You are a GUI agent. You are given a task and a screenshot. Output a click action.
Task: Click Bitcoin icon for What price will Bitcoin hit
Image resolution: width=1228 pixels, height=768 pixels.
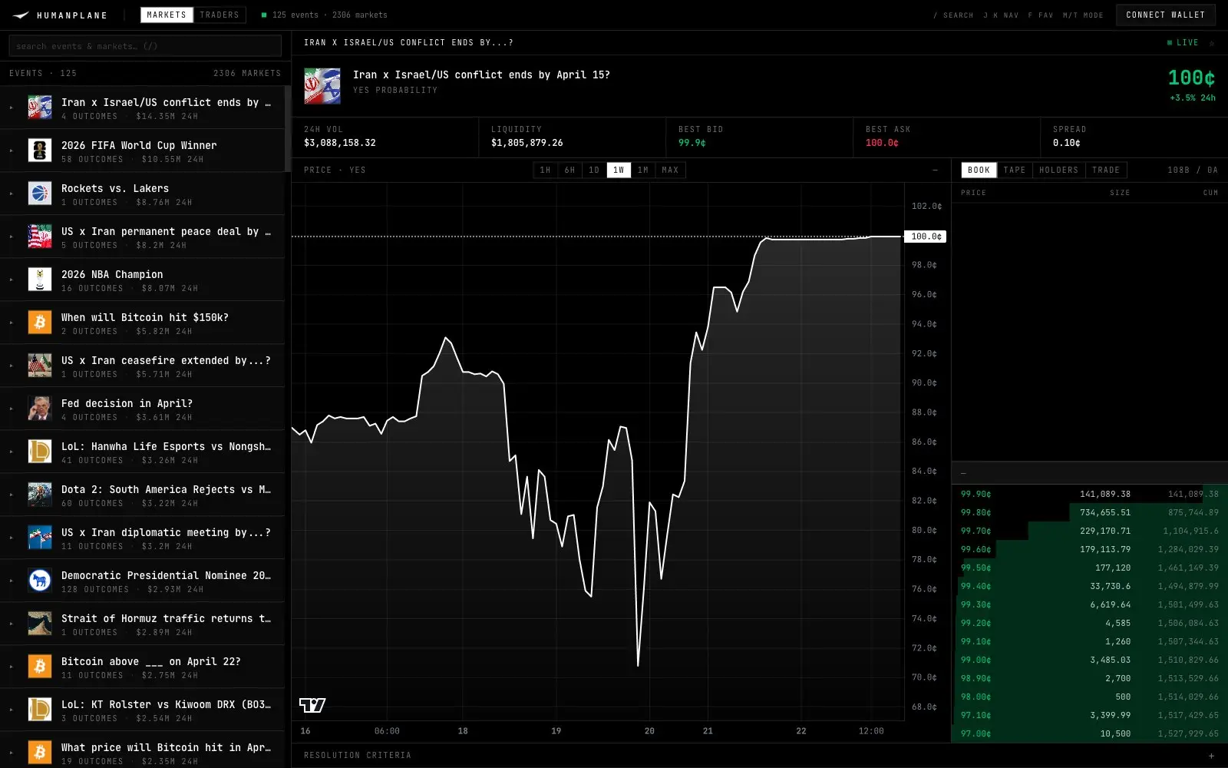40,753
